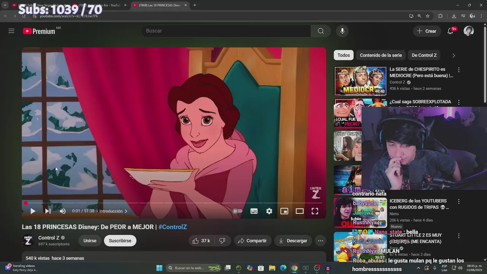Switch to miniplayer mode
Screen dimensions: 487x274
coord(284,211)
